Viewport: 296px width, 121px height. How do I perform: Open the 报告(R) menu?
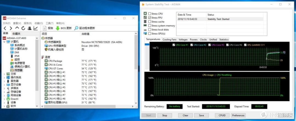(x=28, y=23)
